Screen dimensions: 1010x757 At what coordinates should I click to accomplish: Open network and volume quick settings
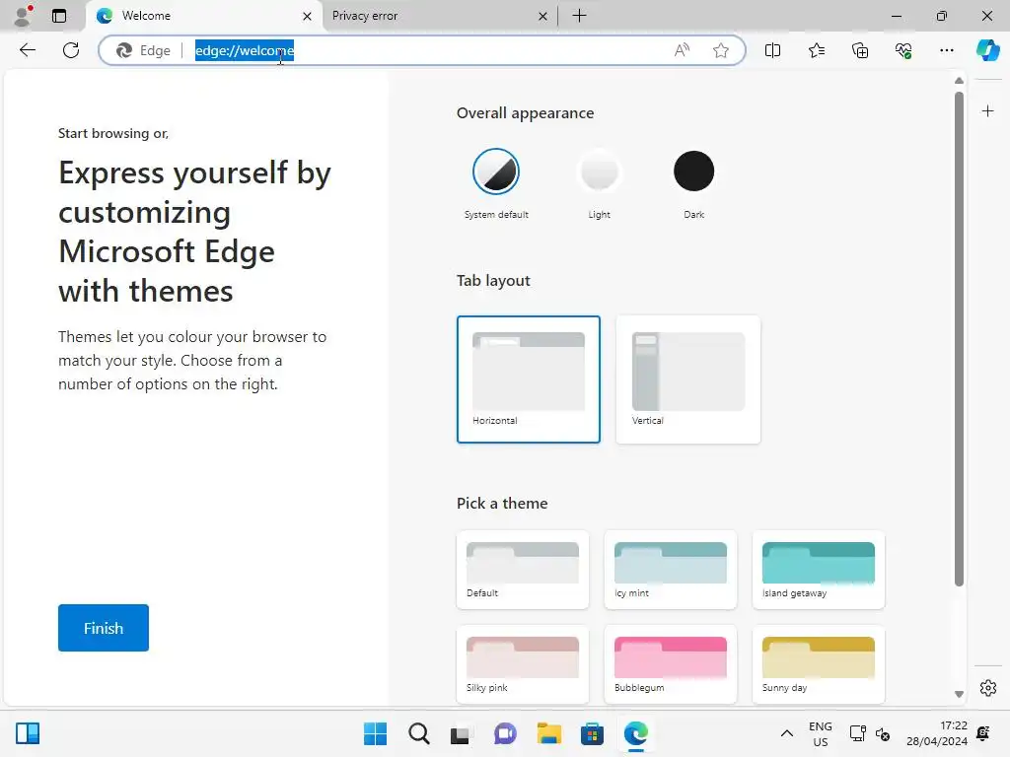(x=870, y=733)
